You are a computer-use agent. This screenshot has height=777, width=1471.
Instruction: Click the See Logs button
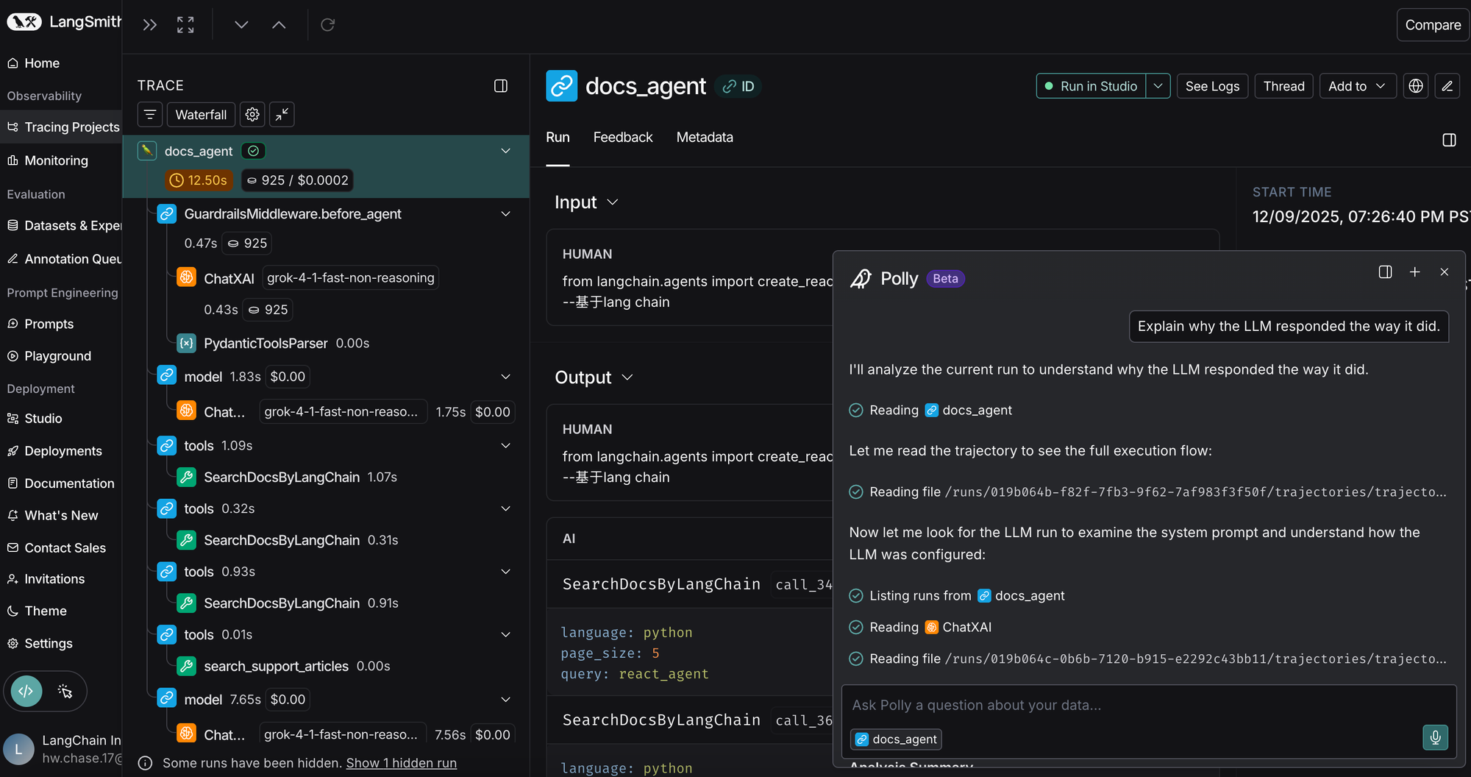(1212, 86)
